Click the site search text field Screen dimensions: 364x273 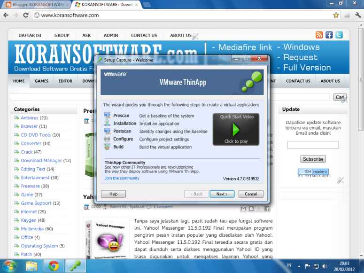(x=170, y=97)
